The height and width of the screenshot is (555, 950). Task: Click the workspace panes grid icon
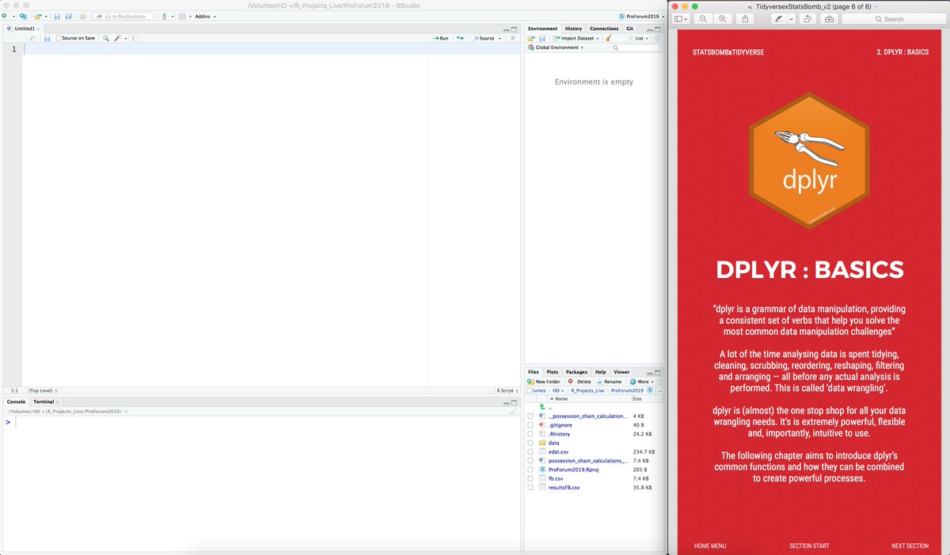(182, 16)
